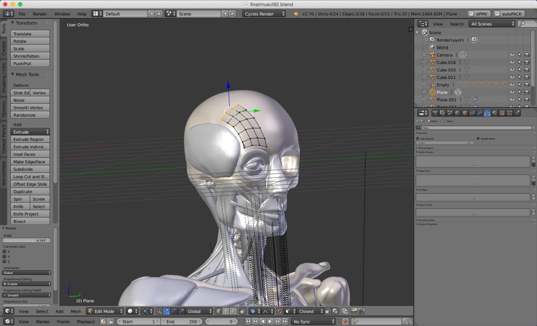Open the Object properties cube icon

pos(465,113)
